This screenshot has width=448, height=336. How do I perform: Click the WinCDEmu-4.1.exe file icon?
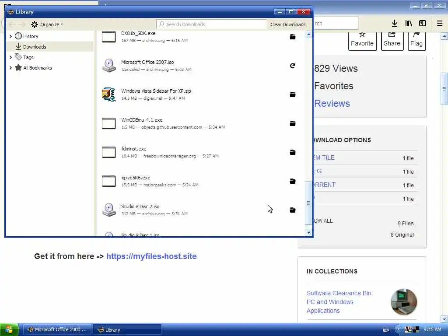click(x=109, y=123)
